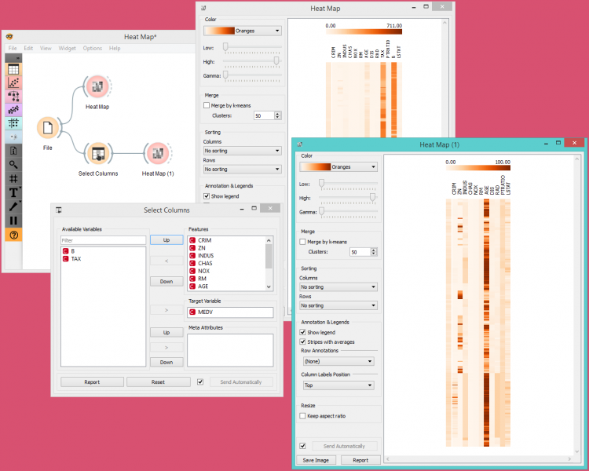The image size is (589, 471).
Task: Click the pause icon in the sidebar
Action: pyautogui.click(x=13, y=221)
